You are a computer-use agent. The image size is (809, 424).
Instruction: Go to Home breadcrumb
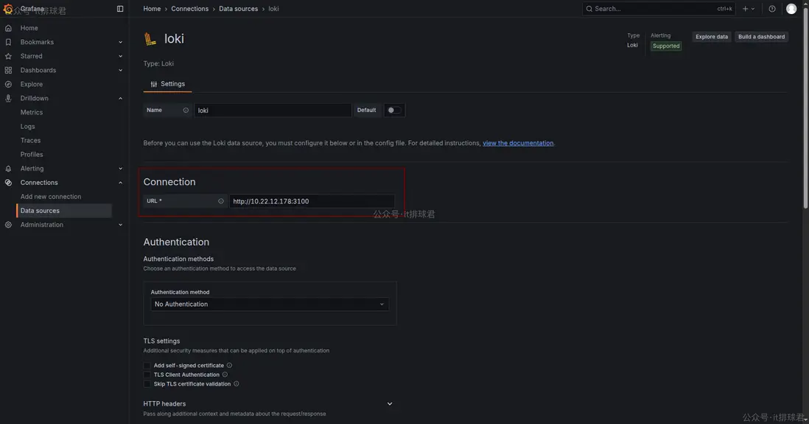click(x=152, y=9)
